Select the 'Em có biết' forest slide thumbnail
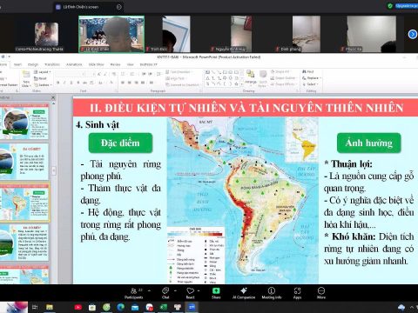The image size is (418, 313). (x=24, y=243)
